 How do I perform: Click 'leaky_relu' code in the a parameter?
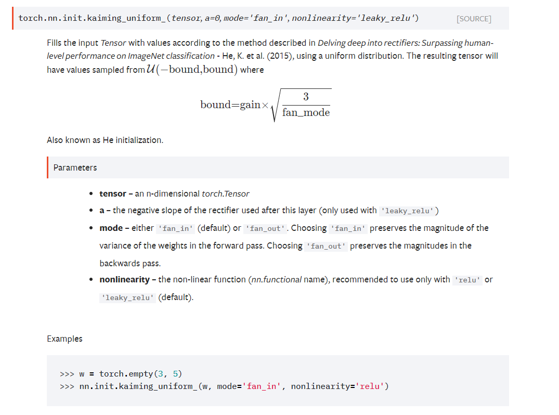pos(407,211)
